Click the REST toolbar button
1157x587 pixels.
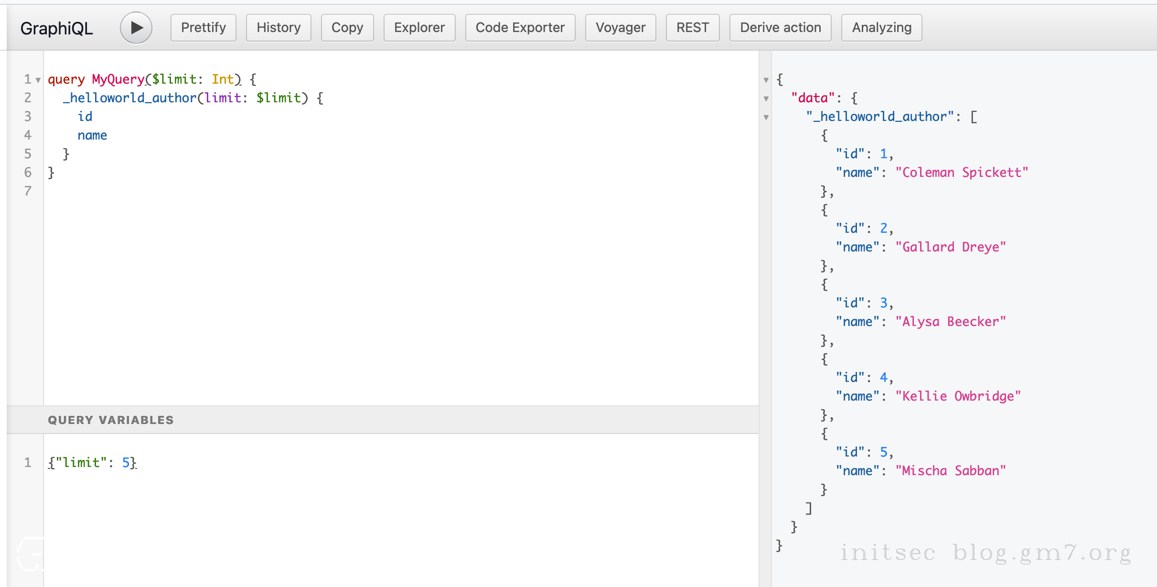692,28
